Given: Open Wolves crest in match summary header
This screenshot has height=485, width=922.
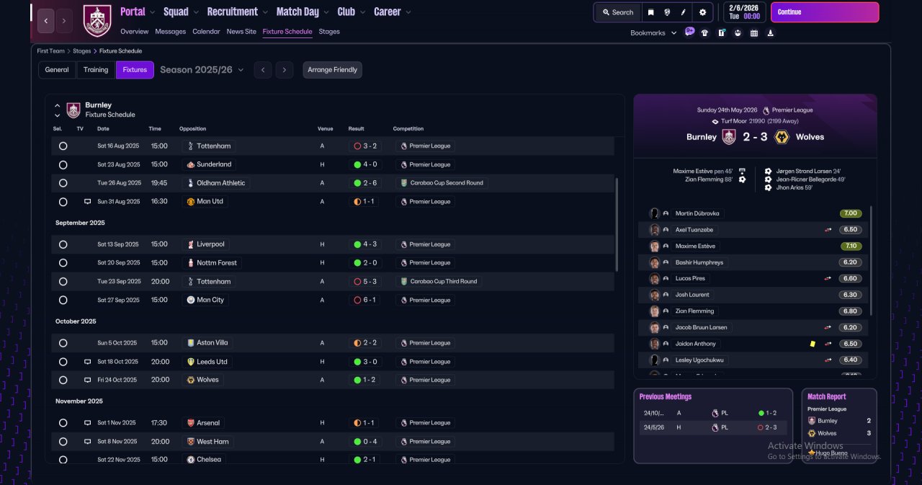Looking at the screenshot, I should tap(782, 137).
